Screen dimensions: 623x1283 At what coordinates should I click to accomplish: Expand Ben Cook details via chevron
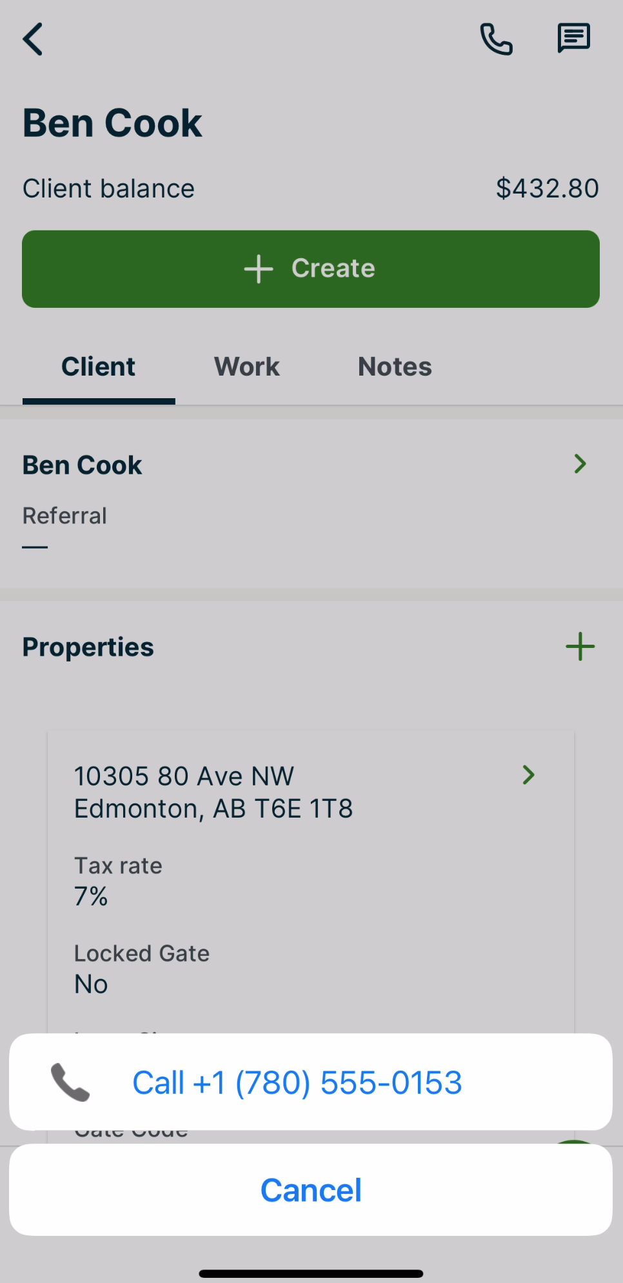coord(580,464)
